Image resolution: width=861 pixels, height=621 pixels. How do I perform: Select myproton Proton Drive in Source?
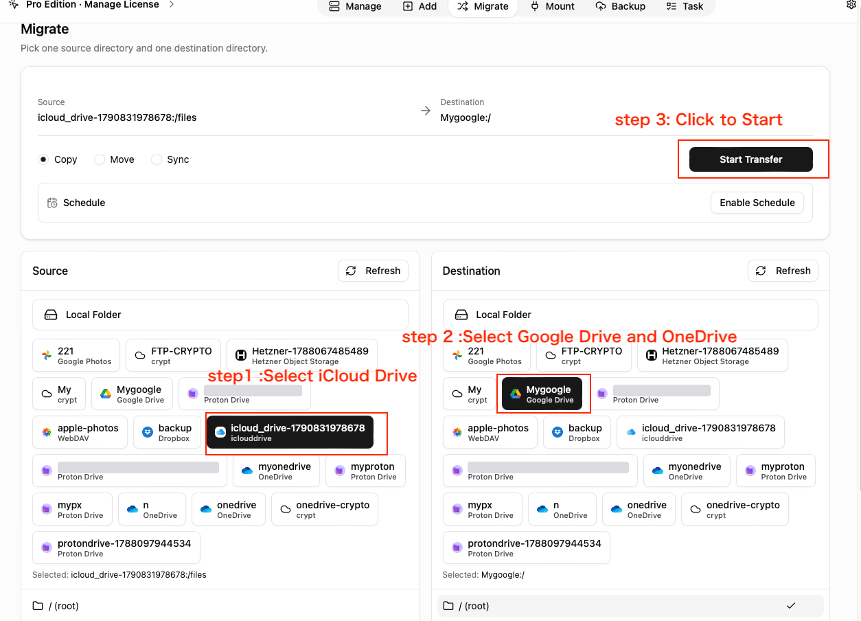click(x=365, y=471)
